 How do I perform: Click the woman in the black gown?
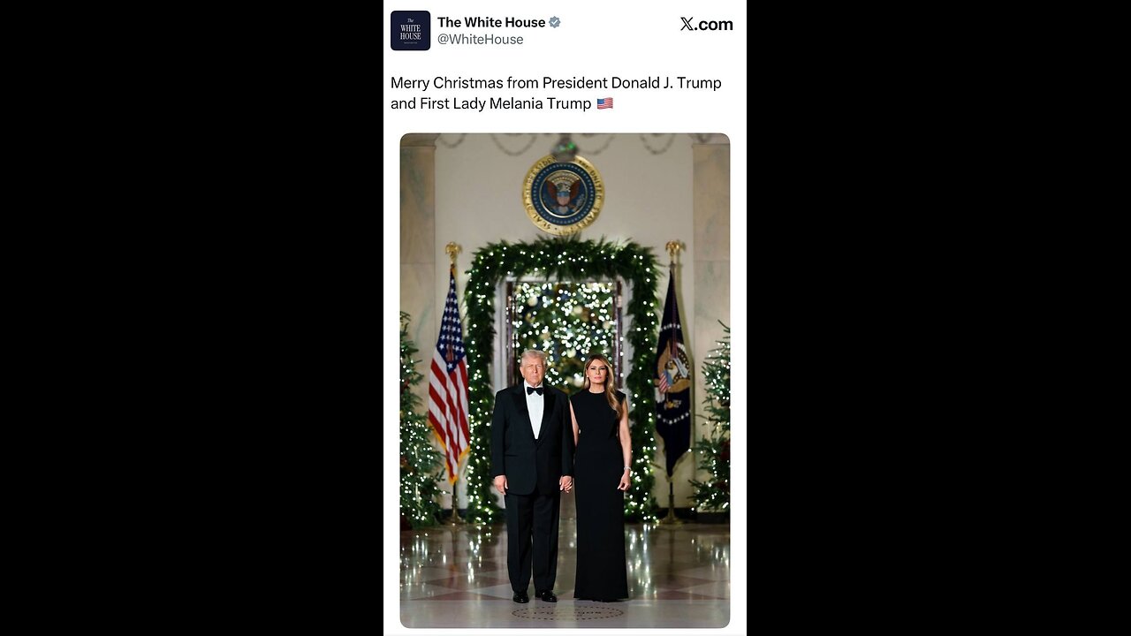point(601,478)
